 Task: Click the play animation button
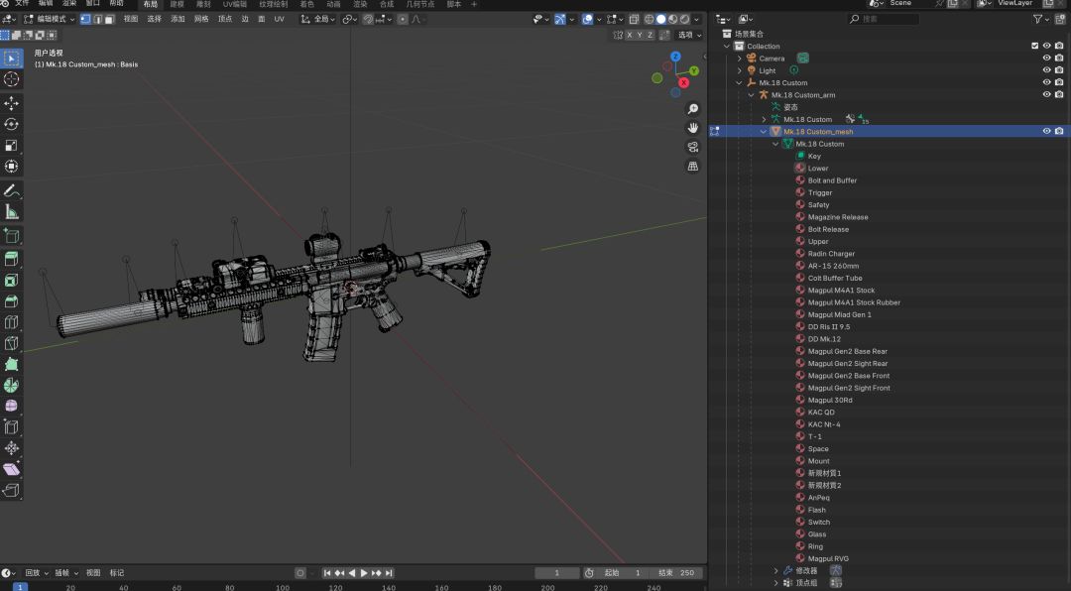click(x=364, y=573)
